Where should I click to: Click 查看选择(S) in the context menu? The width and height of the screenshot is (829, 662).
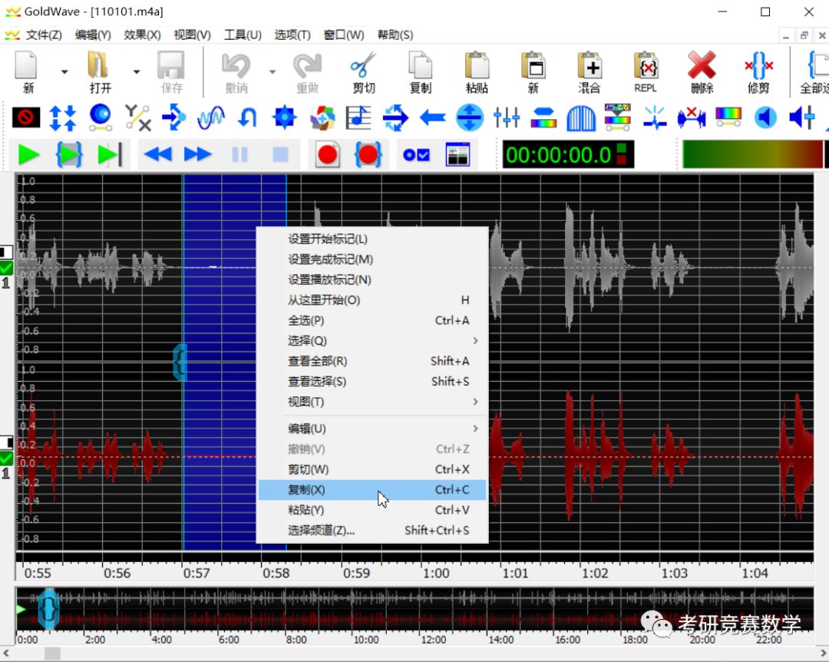tap(372, 382)
